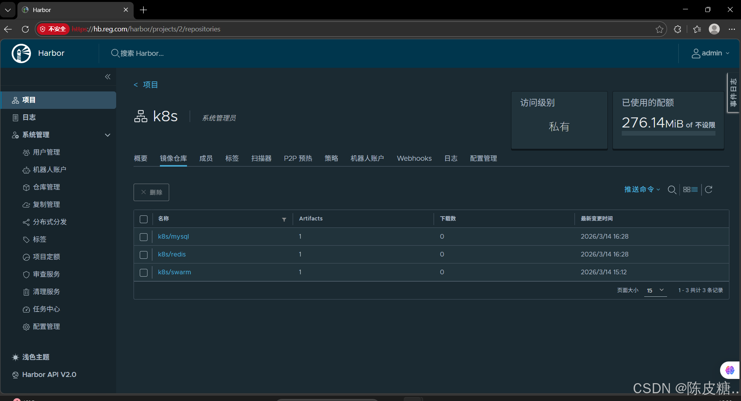The width and height of the screenshot is (741, 401).
Task: Click the 不安全 security warning badge
Action: [x=53, y=29]
